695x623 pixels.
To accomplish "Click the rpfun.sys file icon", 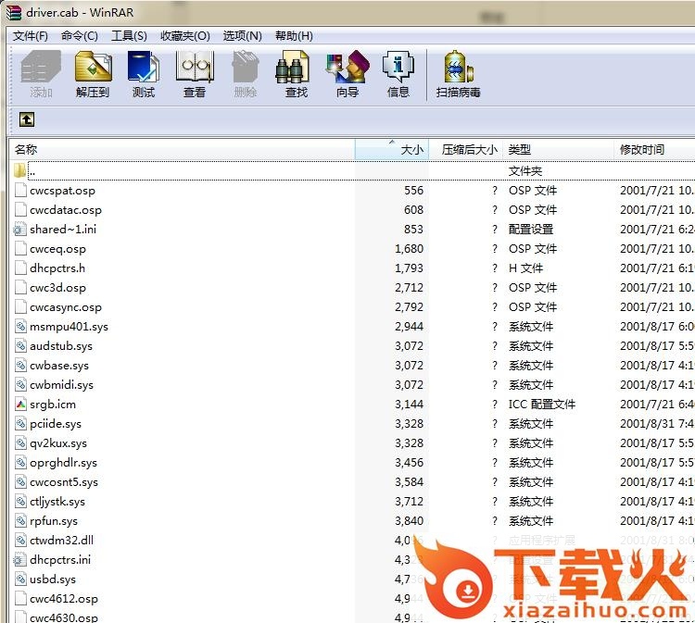I will tap(20, 520).
